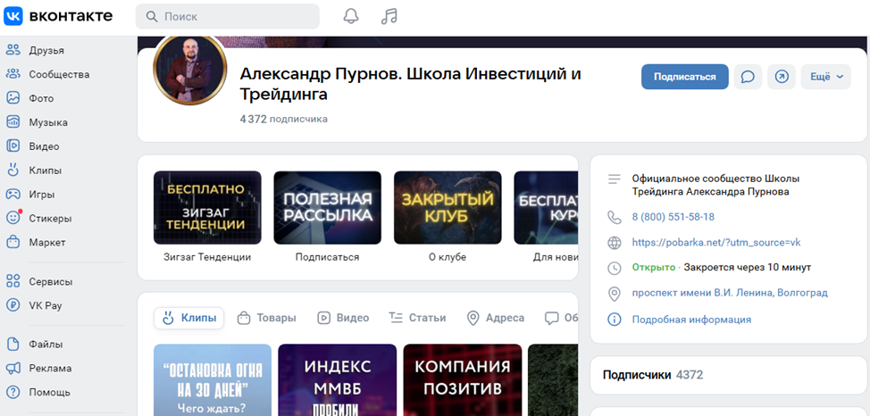This screenshot has height=416, width=870.
Task: Click the Подписаться button
Action: click(x=685, y=77)
